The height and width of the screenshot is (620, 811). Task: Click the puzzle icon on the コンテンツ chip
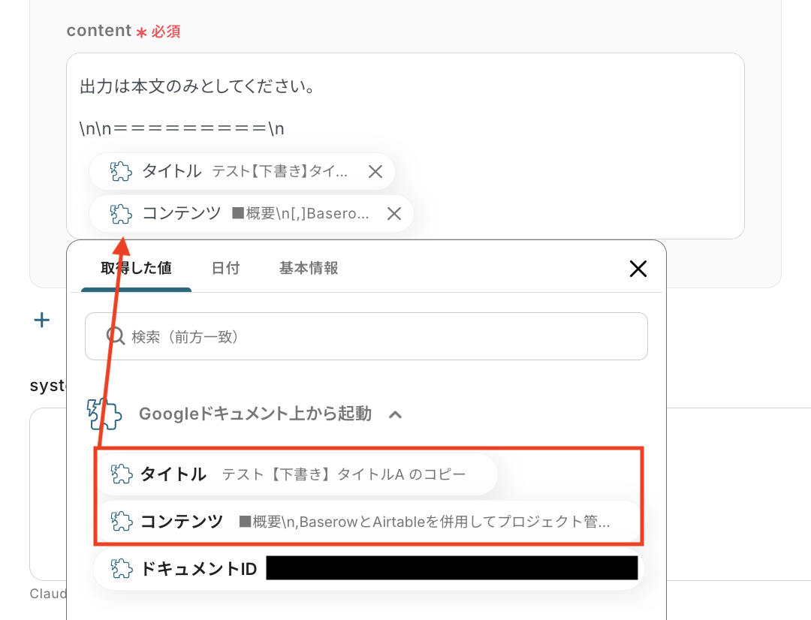tap(119, 213)
